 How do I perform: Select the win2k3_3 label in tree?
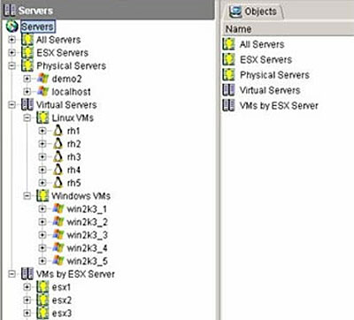point(88,235)
